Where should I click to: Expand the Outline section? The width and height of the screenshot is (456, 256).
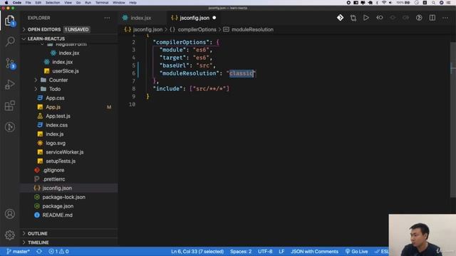click(x=38, y=233)
